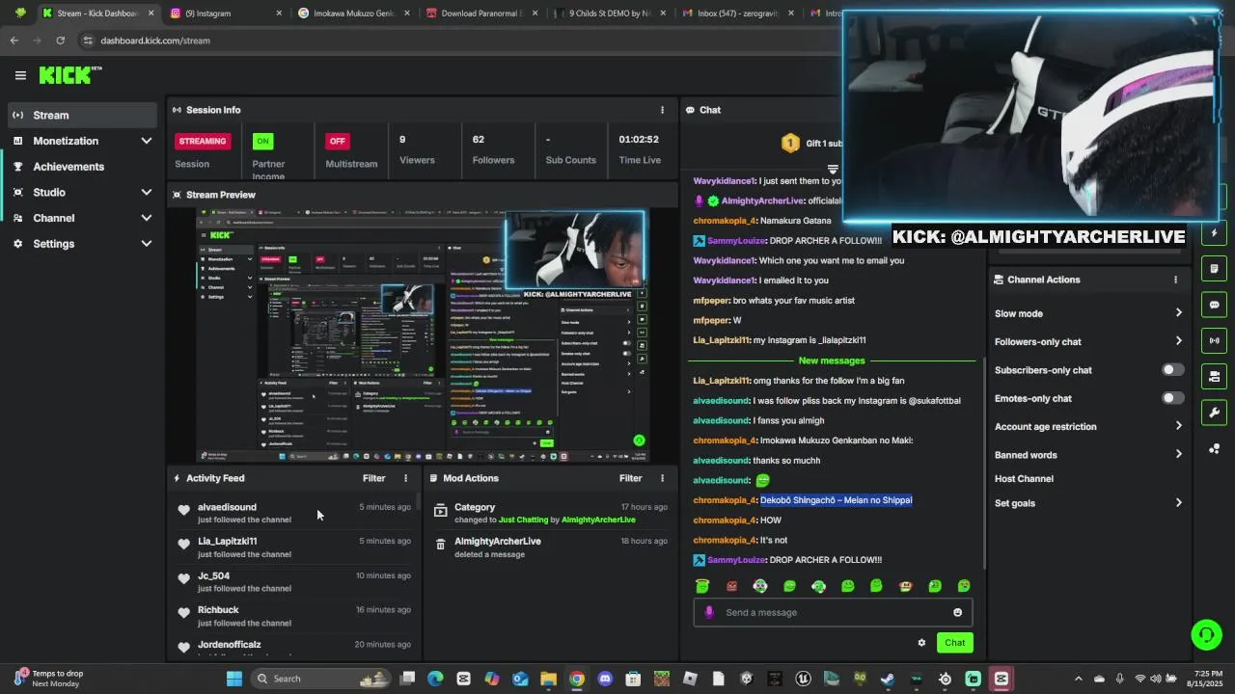Switch to the Inbox (547) browser tab
This screenshot has height=694, width=1235.
(736, 13)
